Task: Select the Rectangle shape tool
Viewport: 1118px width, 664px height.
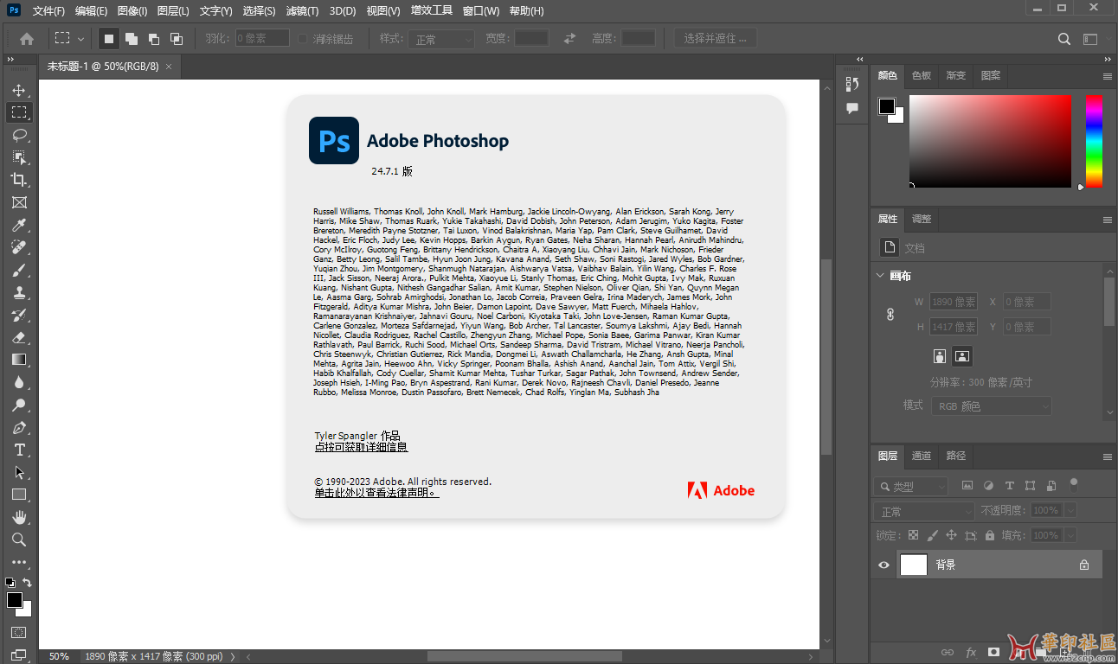Action: (x=19, y=495)
